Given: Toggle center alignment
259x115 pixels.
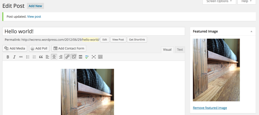Looking at the screenshot, I should click(x=54, y=57).
